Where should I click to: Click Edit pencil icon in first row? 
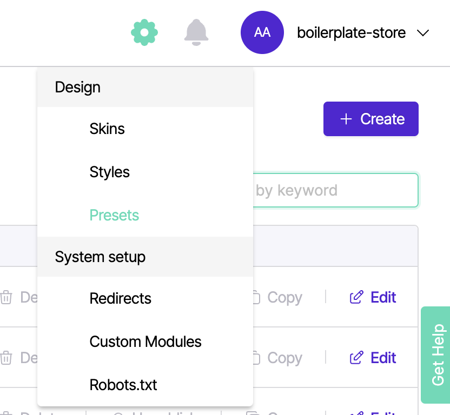pos(356,297)
